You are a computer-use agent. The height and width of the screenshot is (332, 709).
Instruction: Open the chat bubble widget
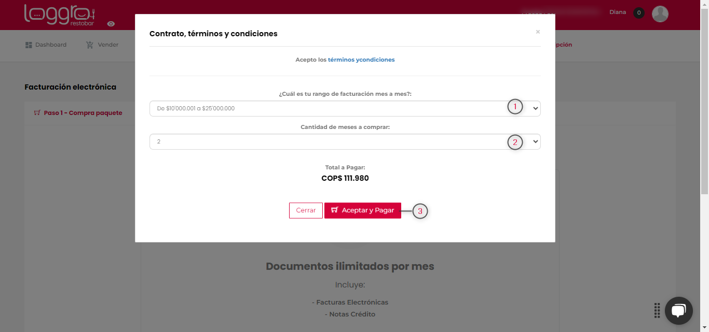678,310
